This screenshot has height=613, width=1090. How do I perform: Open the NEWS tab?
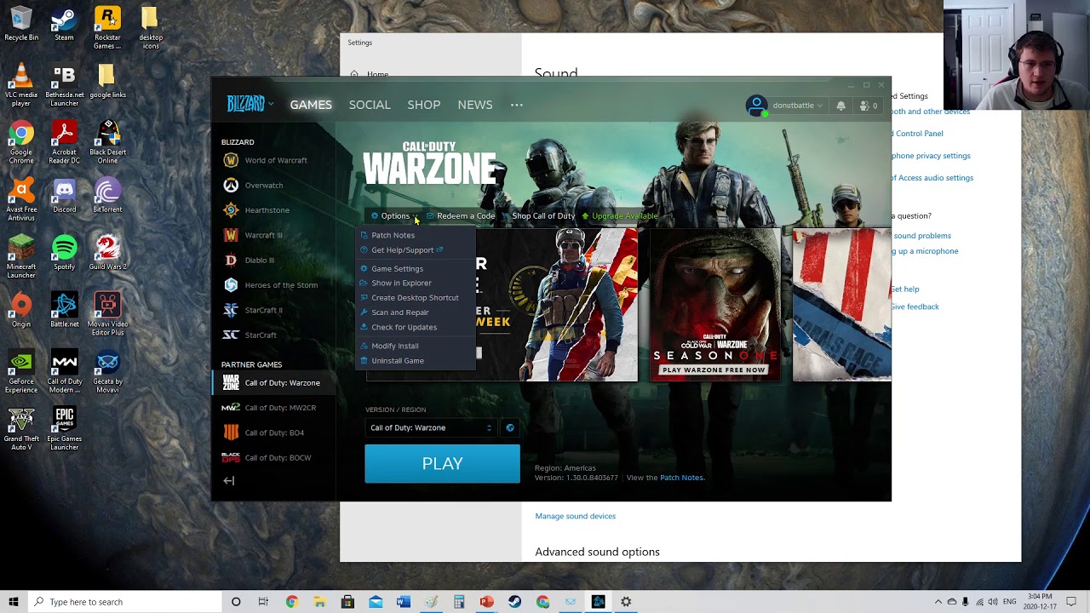point(474,105)
